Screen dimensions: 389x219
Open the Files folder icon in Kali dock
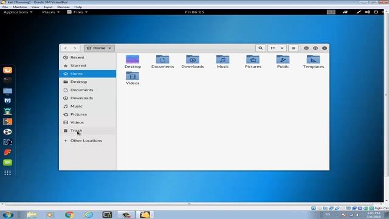7,91
